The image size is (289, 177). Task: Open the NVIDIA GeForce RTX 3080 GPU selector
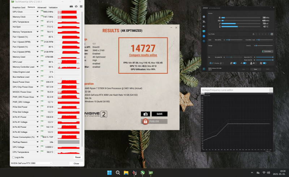(31, 163)
